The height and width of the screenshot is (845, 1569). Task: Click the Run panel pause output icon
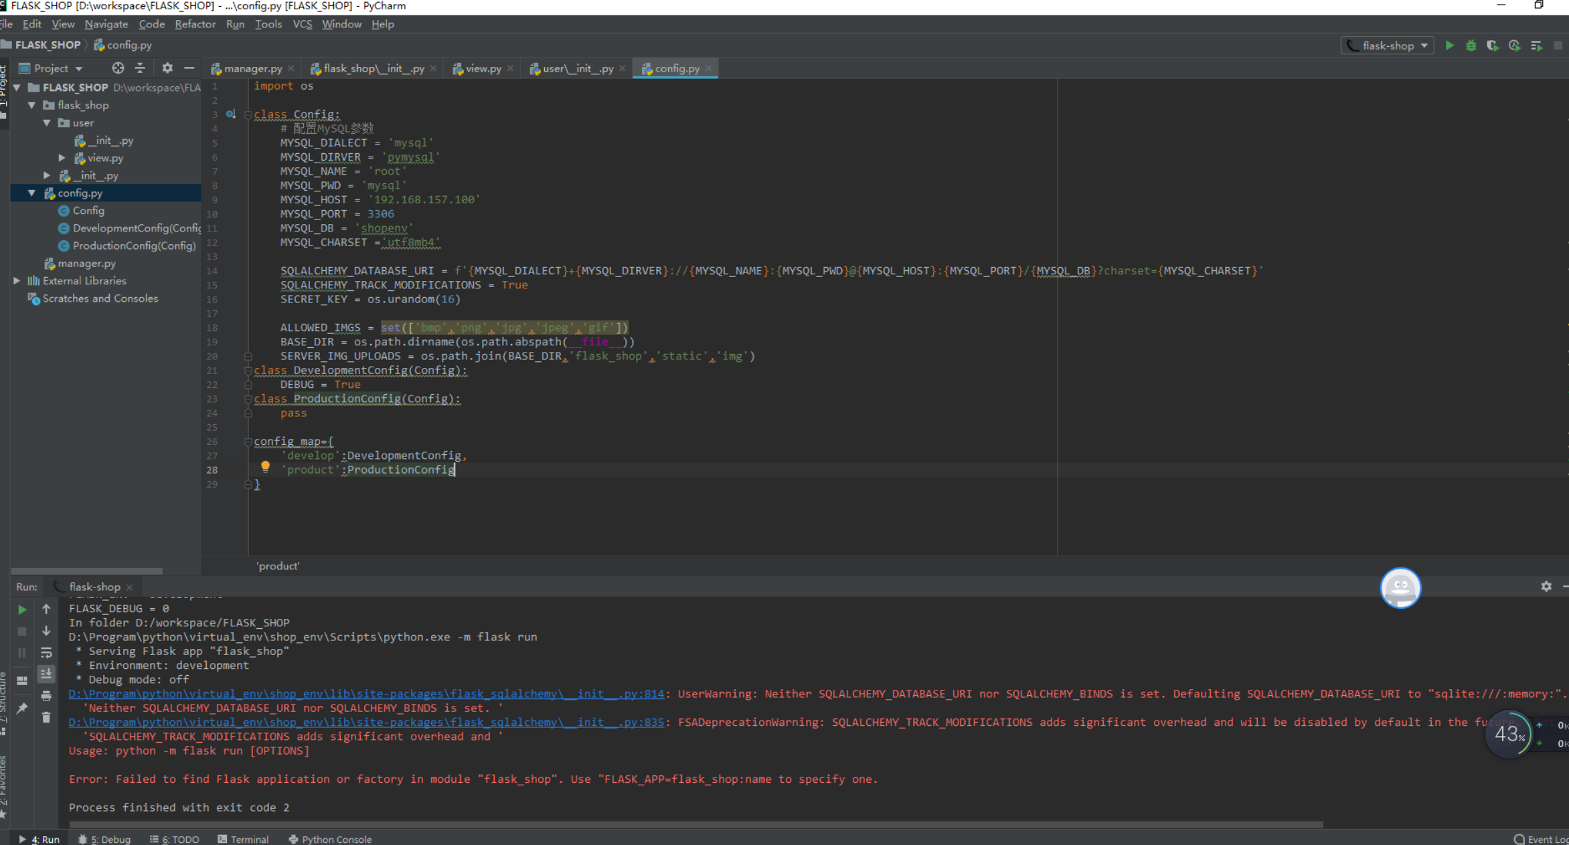tap(22, 652)
